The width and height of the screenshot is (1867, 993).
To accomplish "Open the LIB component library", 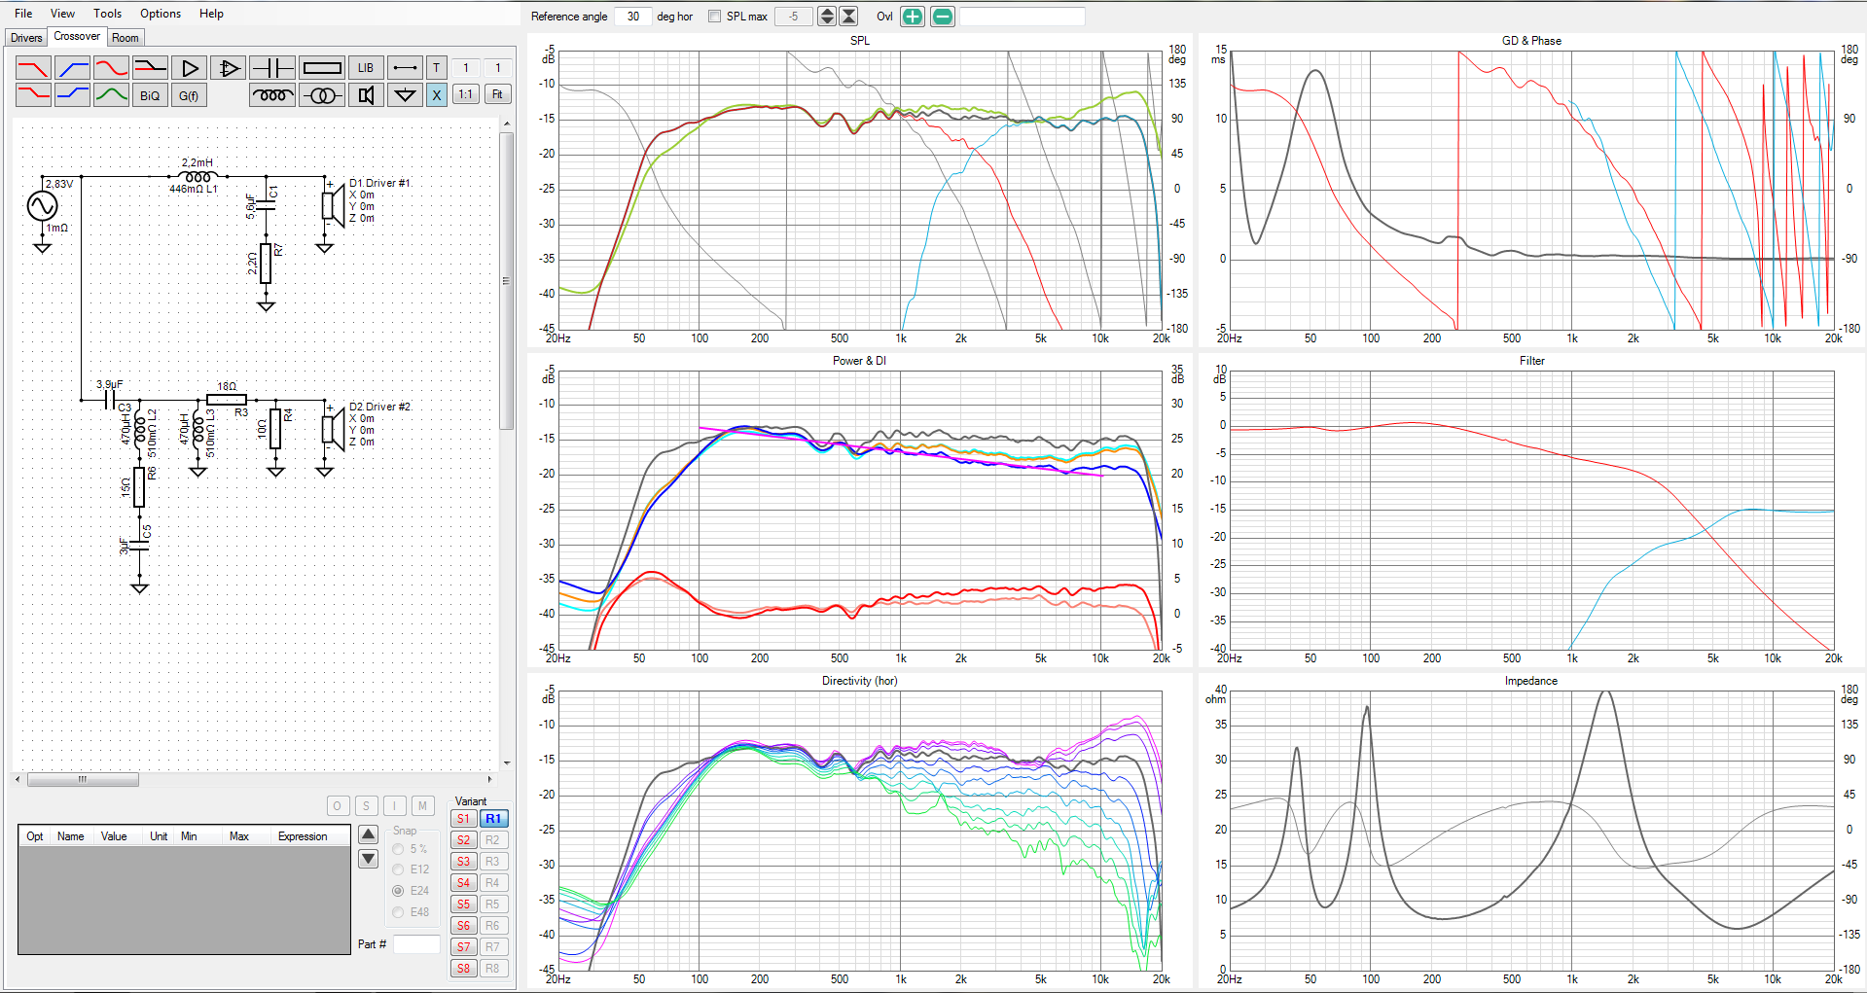I will point(366,68).
